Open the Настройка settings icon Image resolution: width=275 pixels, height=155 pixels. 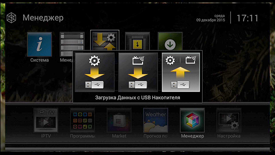coord(229,120)
